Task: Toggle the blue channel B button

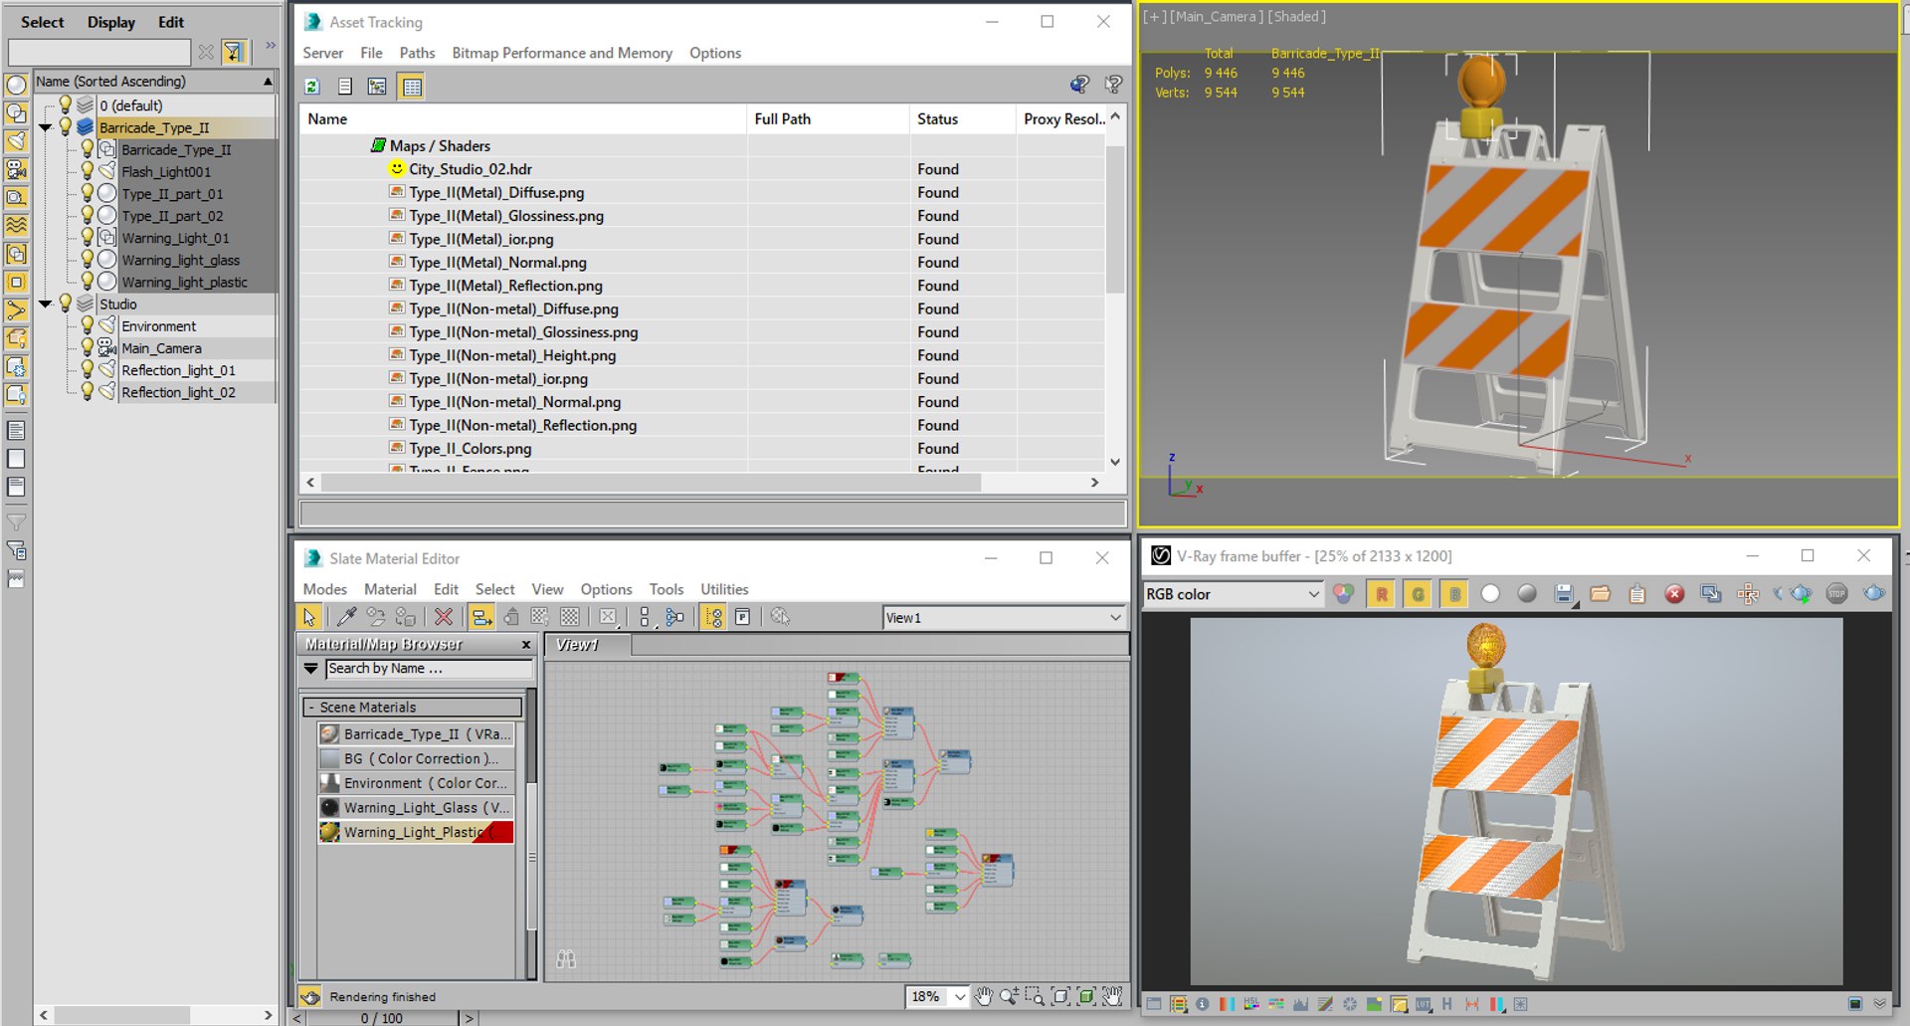Action: (x=1454, y=594)
